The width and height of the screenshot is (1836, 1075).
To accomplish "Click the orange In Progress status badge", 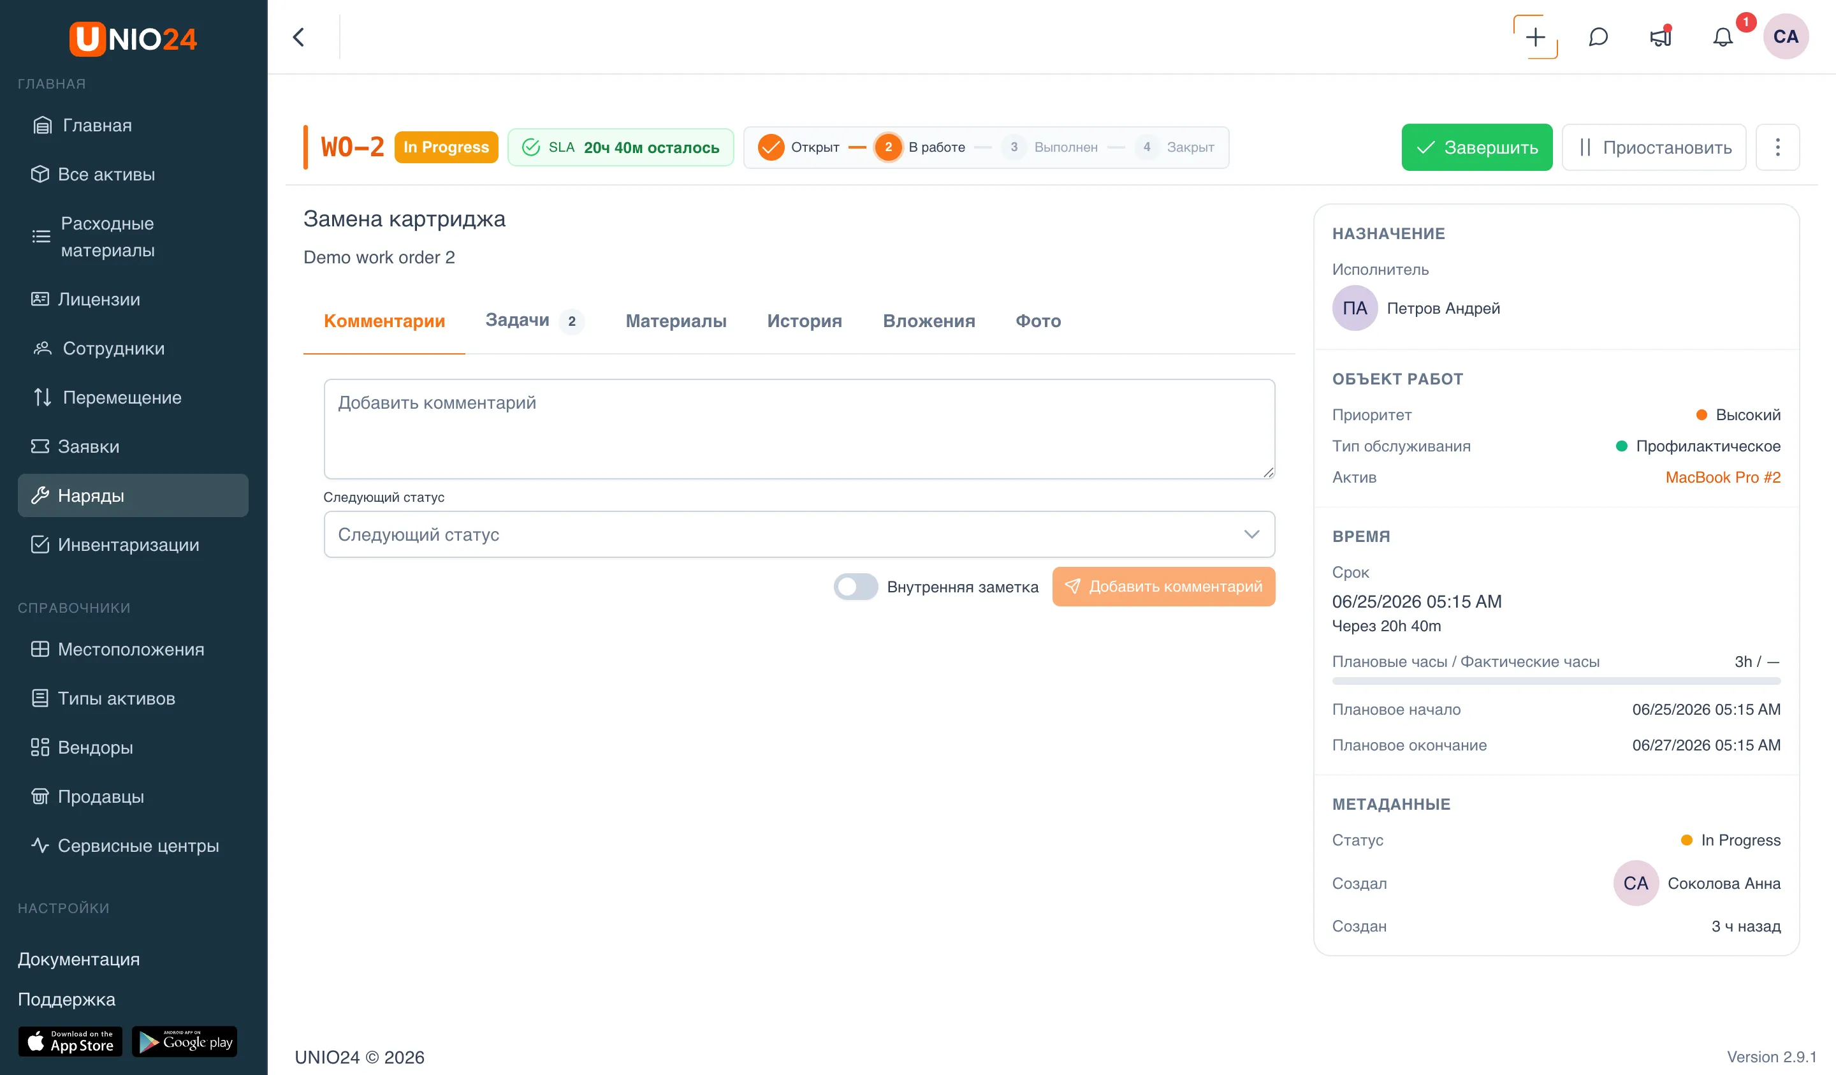I will pyautogui.click(x=446, y=147).
